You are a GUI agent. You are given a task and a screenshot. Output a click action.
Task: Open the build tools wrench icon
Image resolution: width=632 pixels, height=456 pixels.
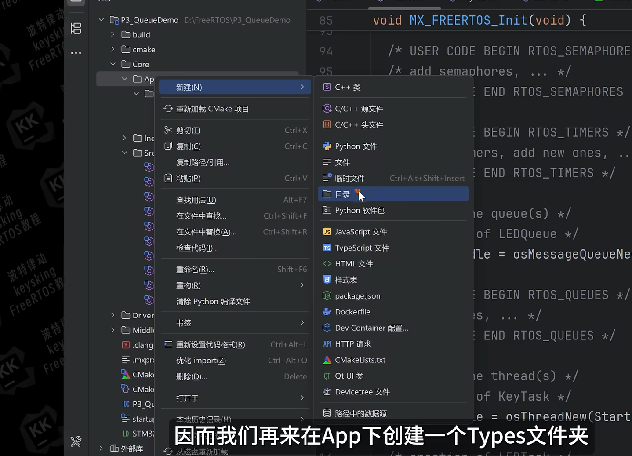click(76, 441)
